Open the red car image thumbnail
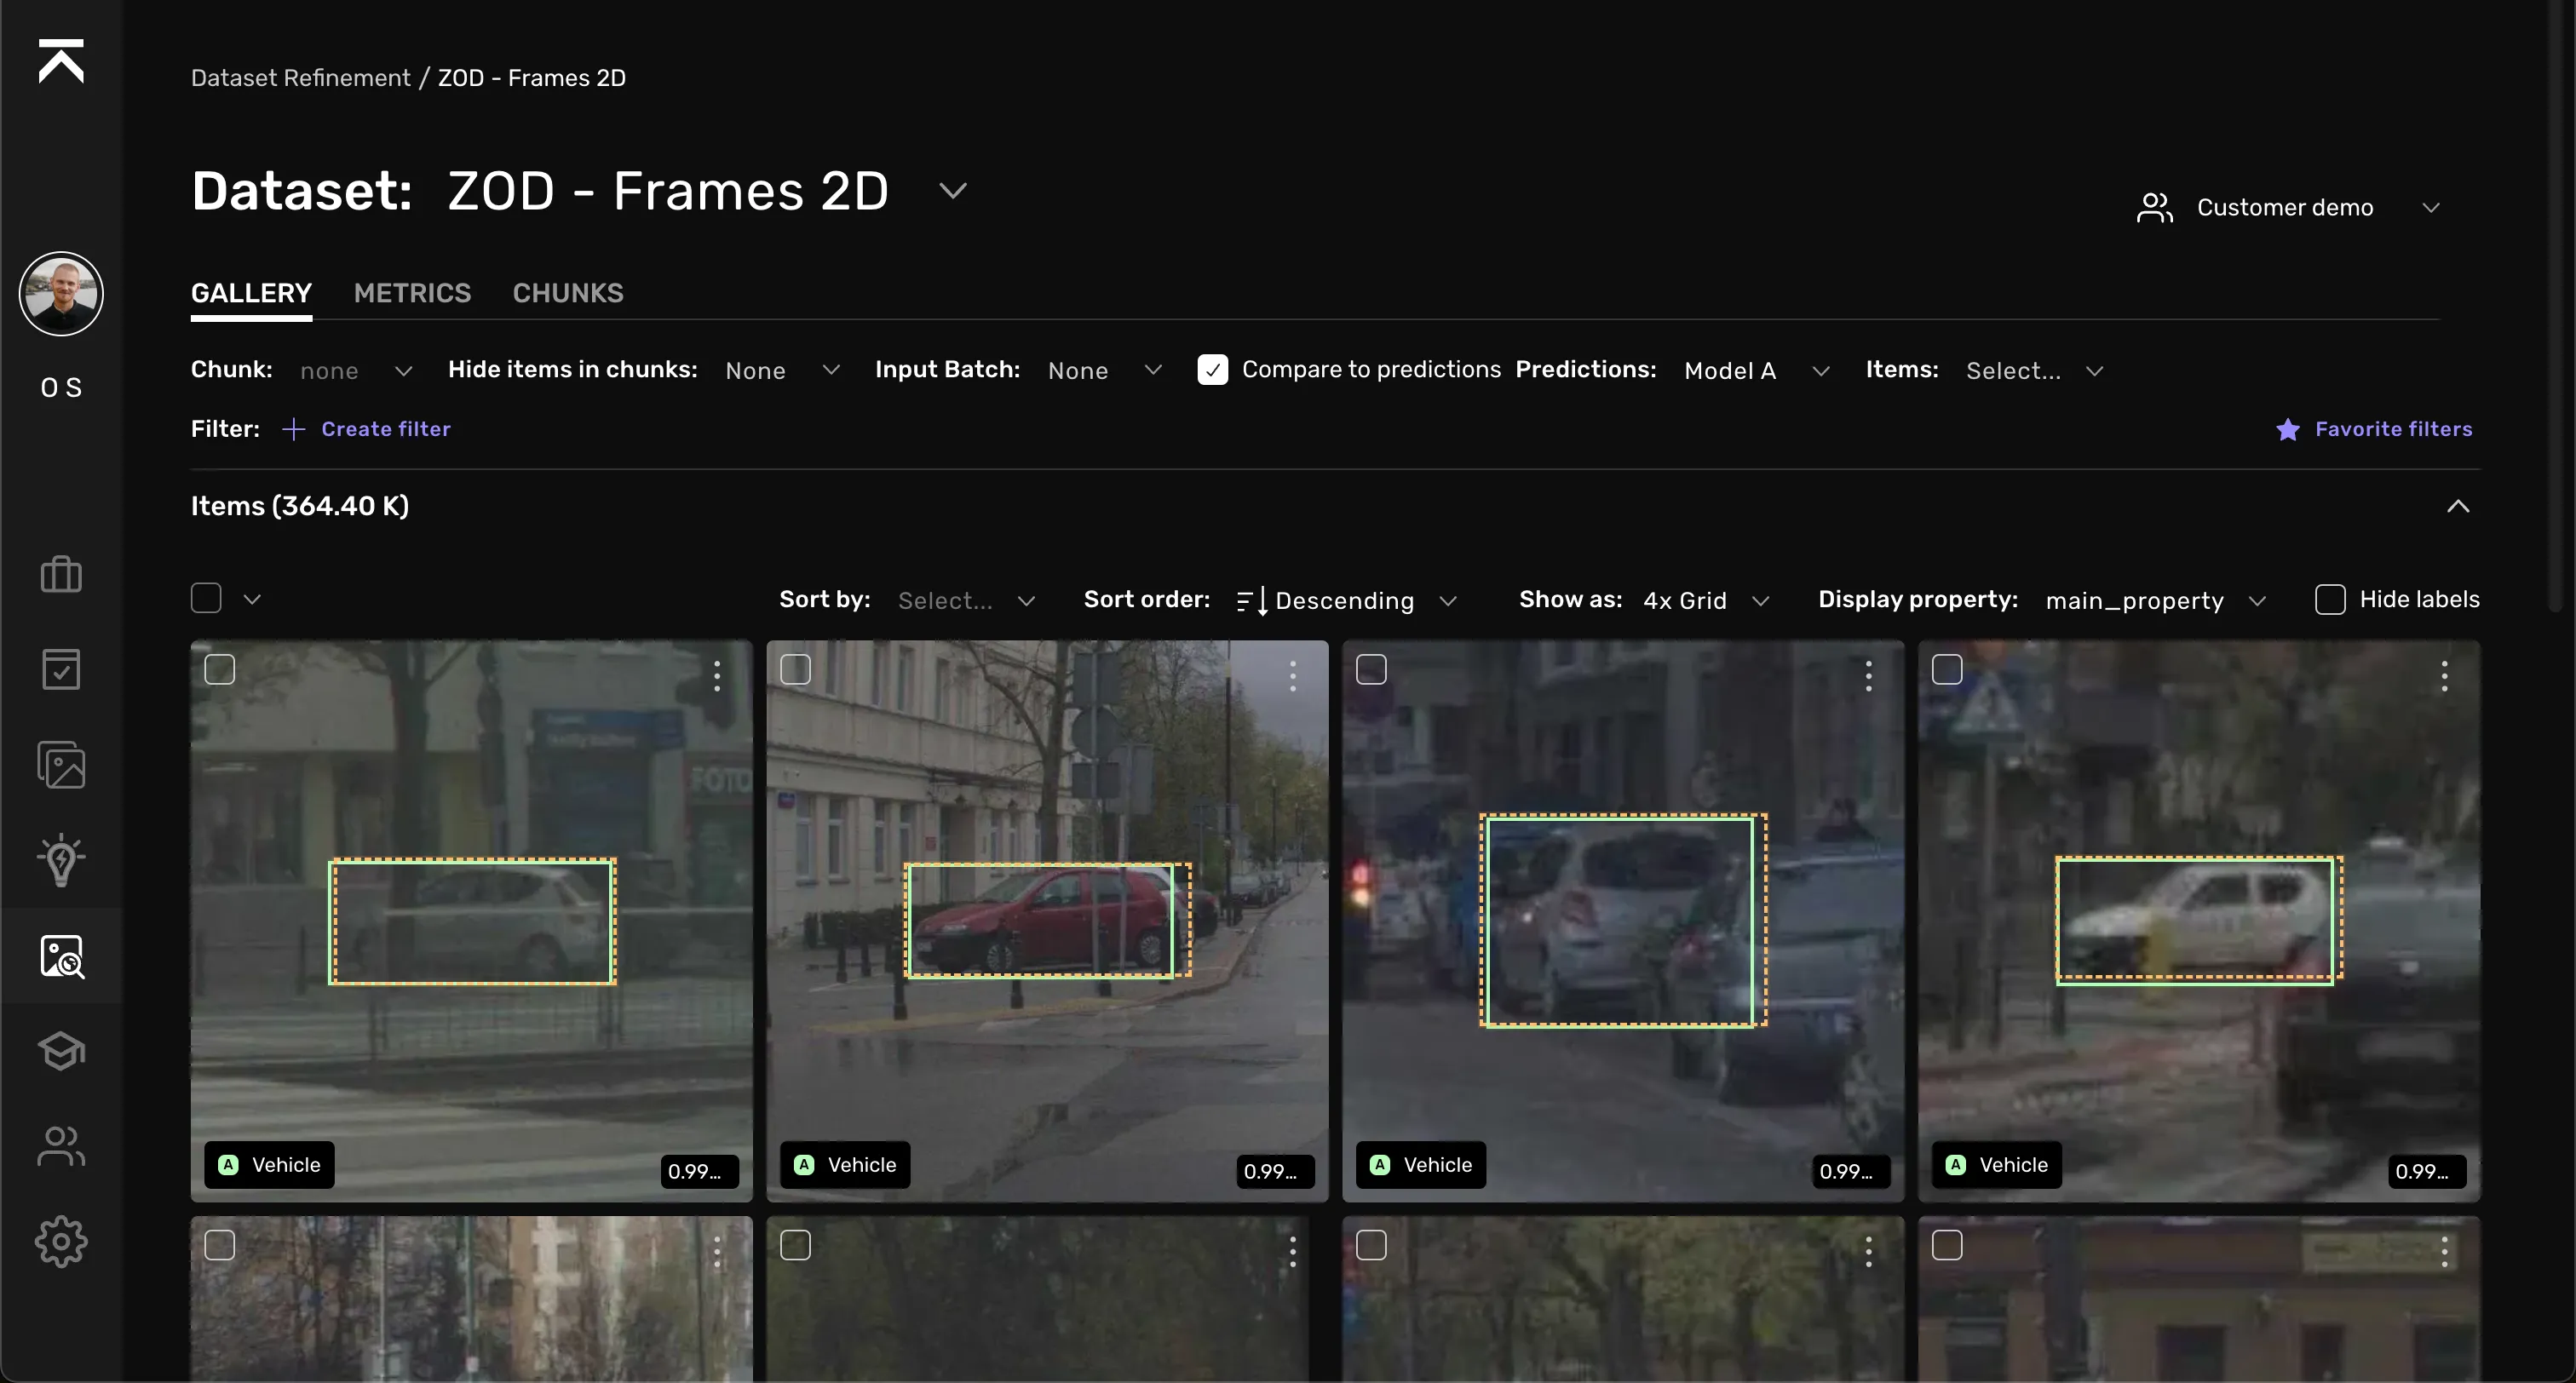This screenshot has width=2576, height=1383. 1047,920
